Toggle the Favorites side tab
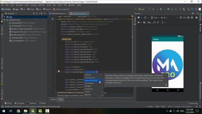 tap(2, 94)
